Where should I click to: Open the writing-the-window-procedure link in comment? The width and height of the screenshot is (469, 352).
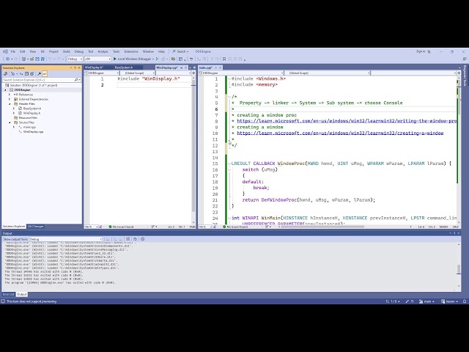(x=347, y=121)
